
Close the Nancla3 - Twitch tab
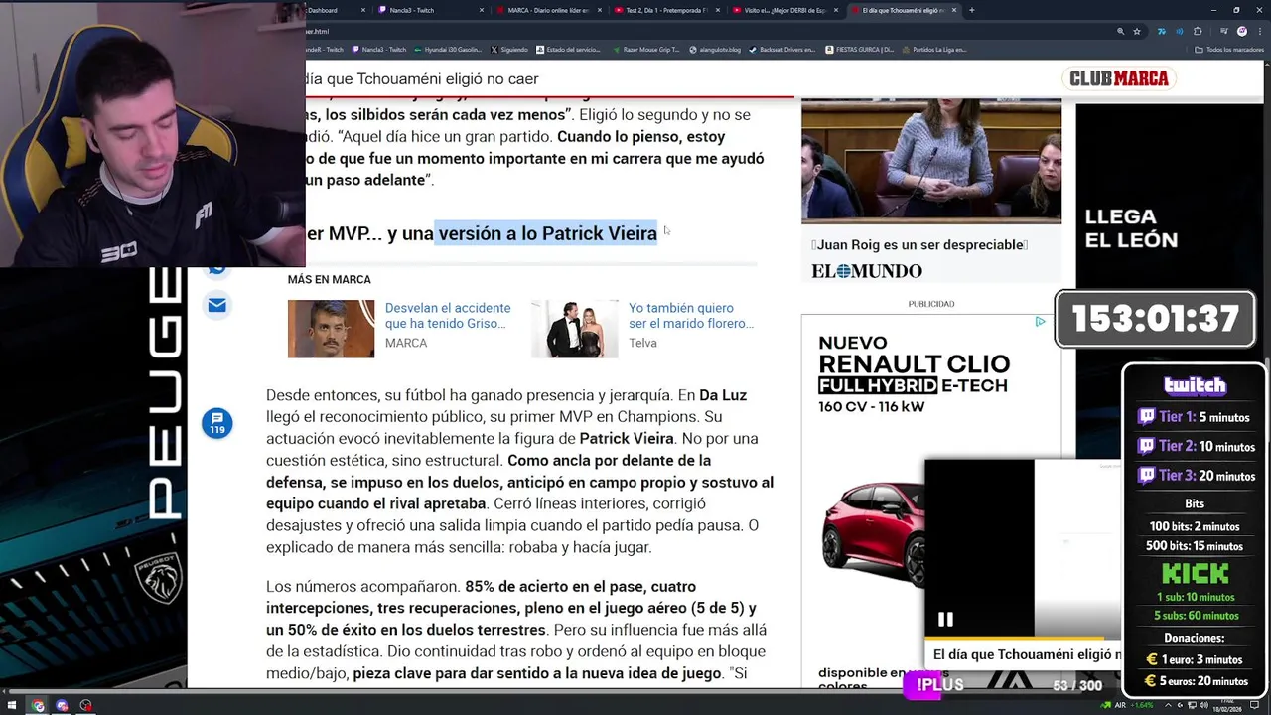click(482, 10)
